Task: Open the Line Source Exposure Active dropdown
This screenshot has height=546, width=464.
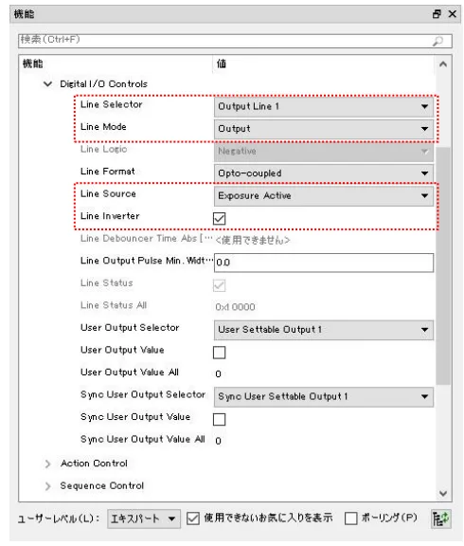Action: point(324,195)
